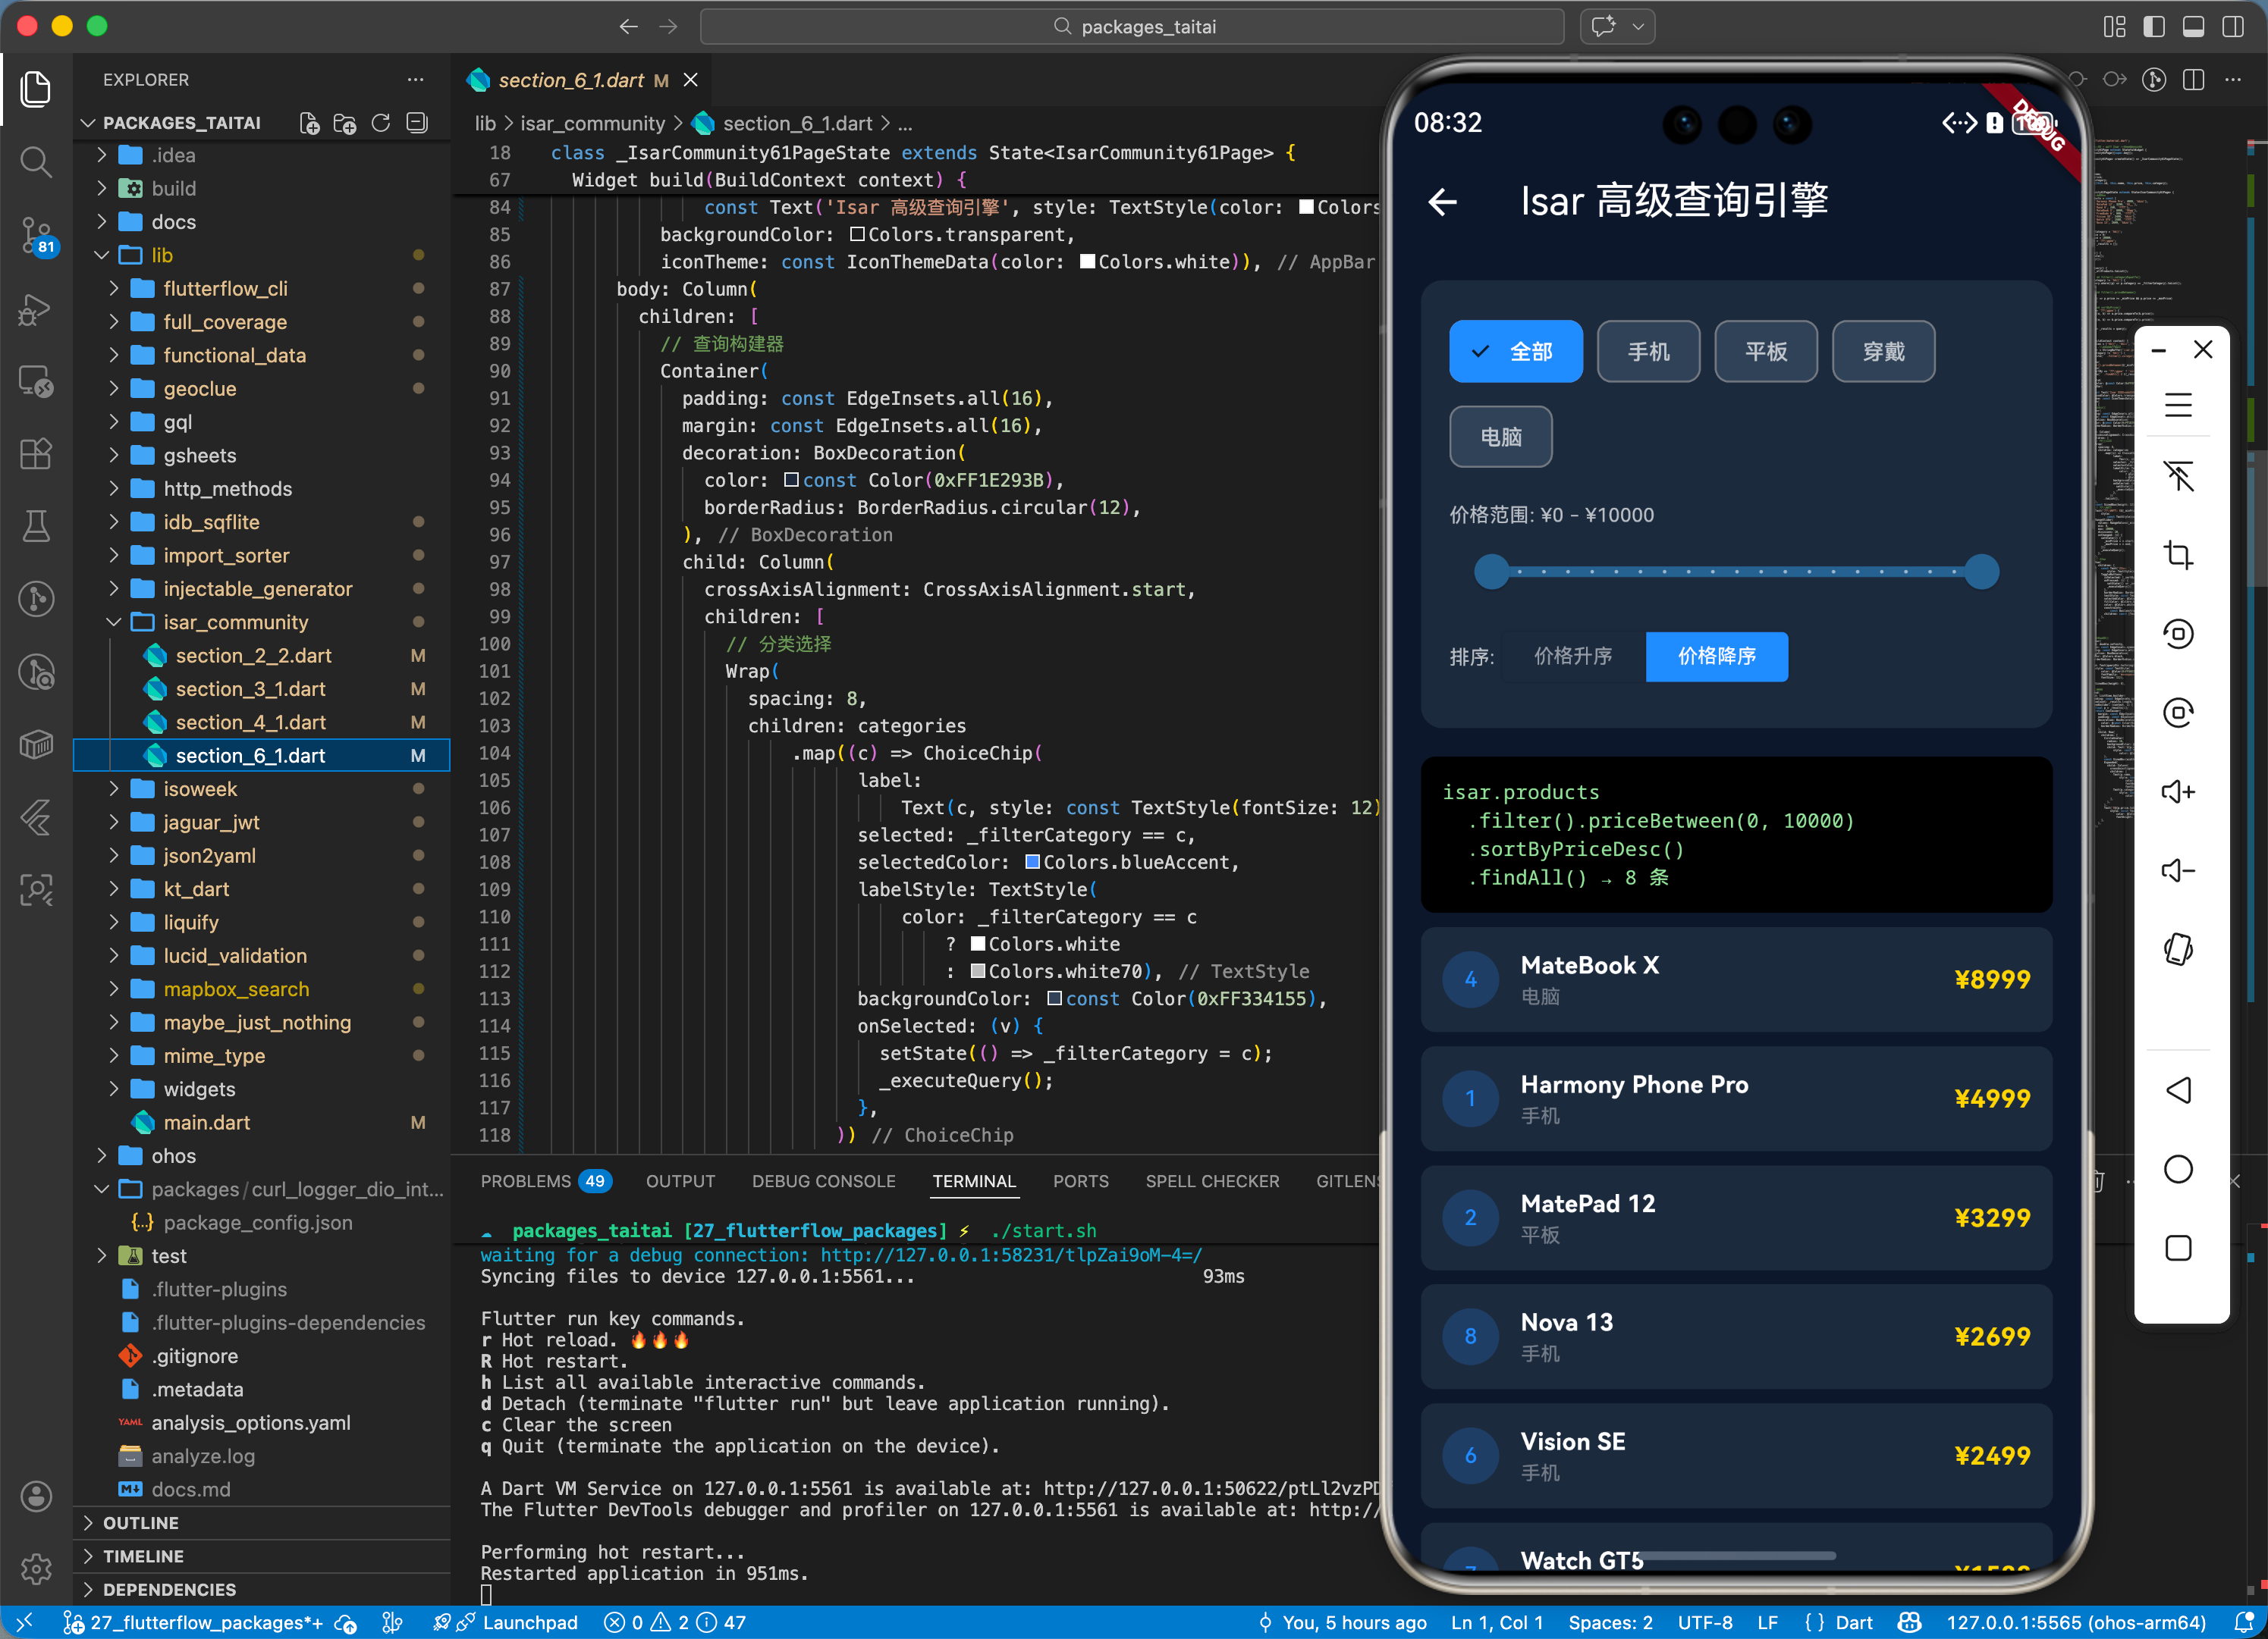The image size is (2268, 1639).
Task: Open the PROBLEMS panel tab
Action: (525, 1180)
